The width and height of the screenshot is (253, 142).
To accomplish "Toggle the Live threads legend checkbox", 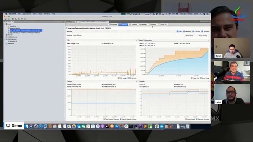I will tap(186, 119).
